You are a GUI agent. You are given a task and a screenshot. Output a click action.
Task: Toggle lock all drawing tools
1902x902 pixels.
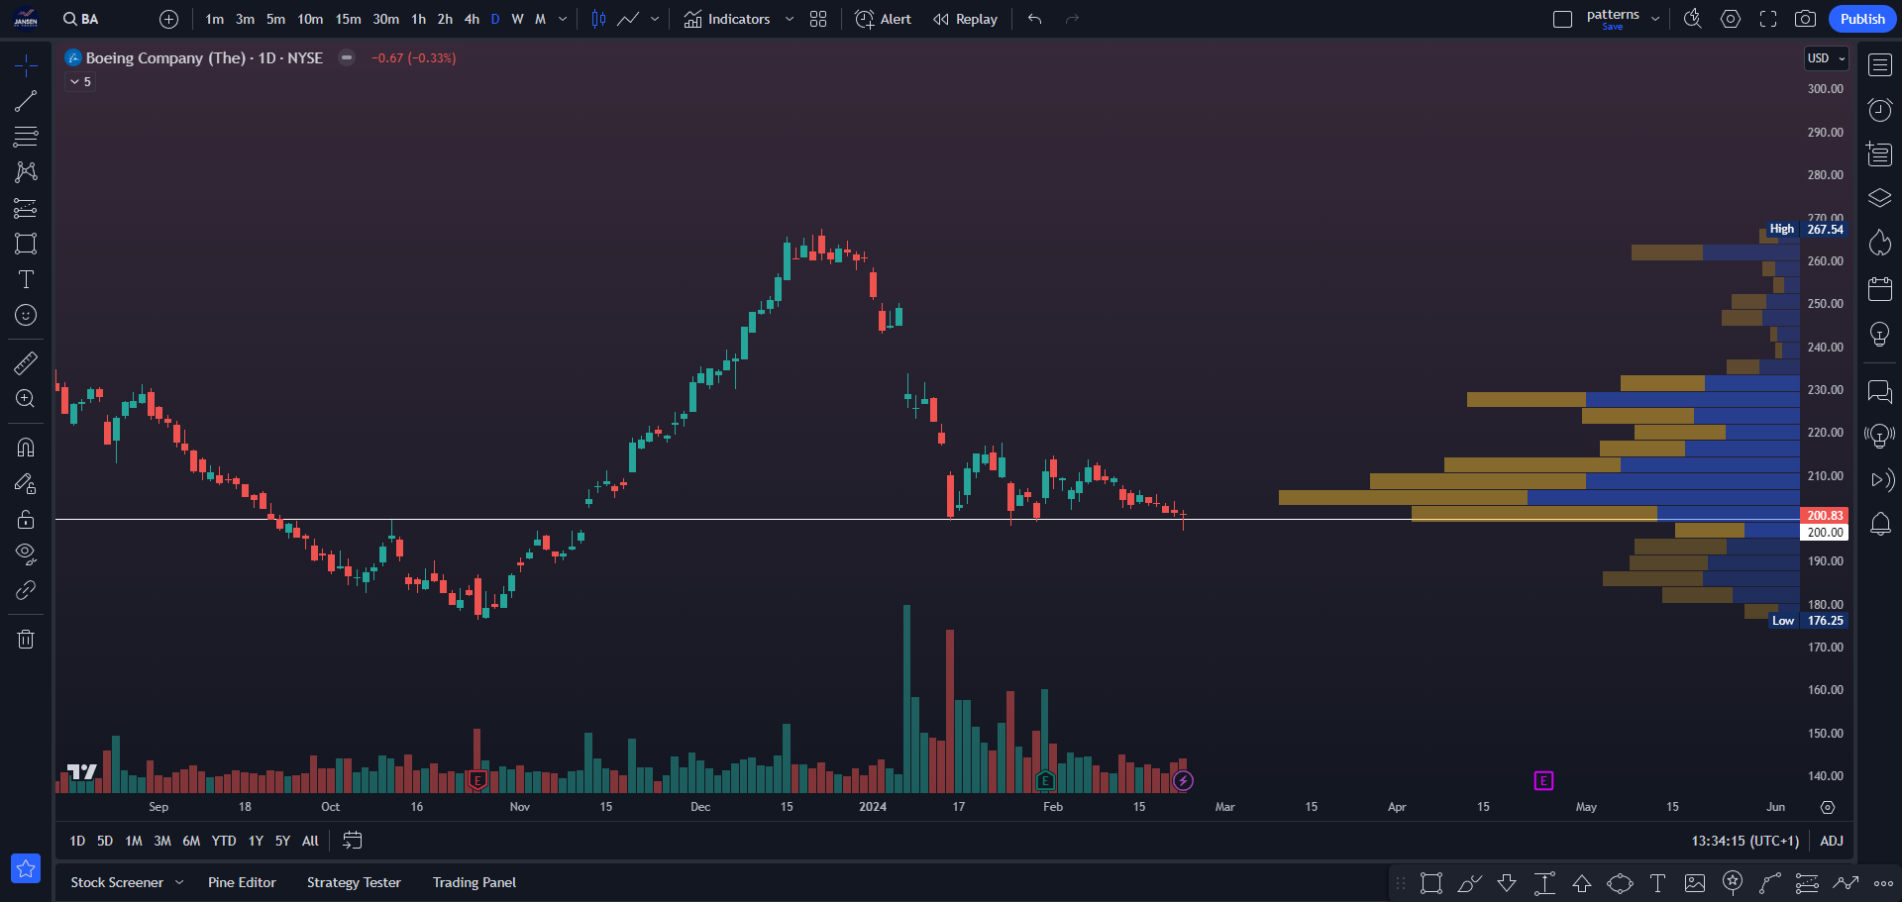pyautogui.click(x=26, y=519)
